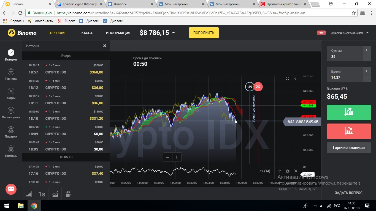
Task: Select the 18:57 CRYPTO IDX $368,00 trade
Action: tap(66, 69)
